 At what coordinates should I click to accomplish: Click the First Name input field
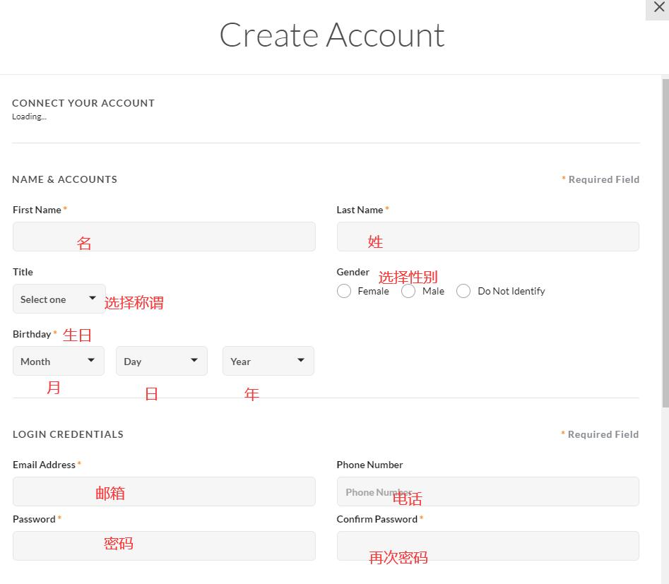[164, 237]
